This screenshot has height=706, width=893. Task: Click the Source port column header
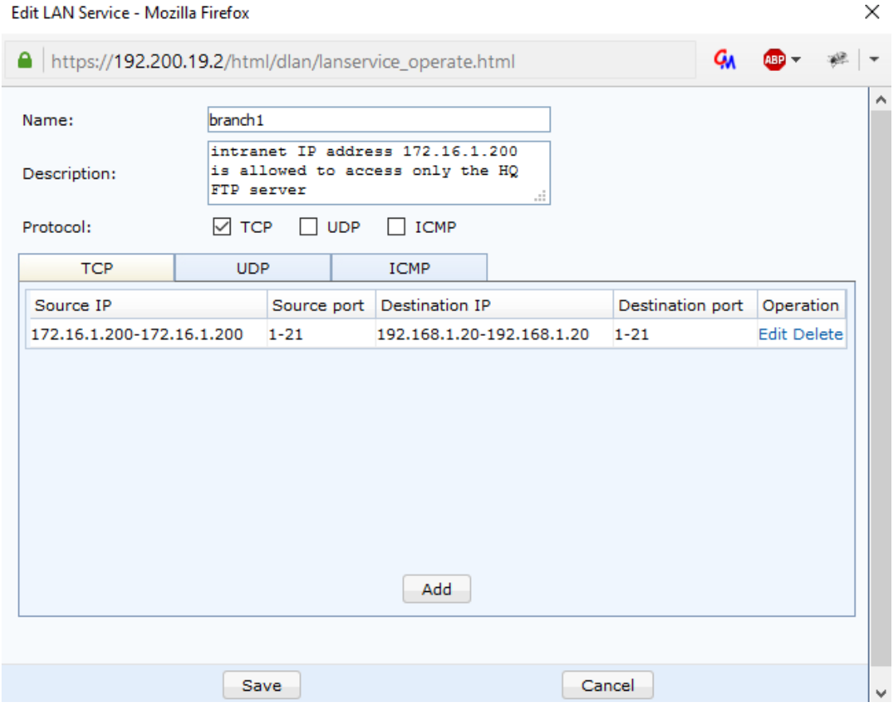pyautogui.click(x=321, y=306)
